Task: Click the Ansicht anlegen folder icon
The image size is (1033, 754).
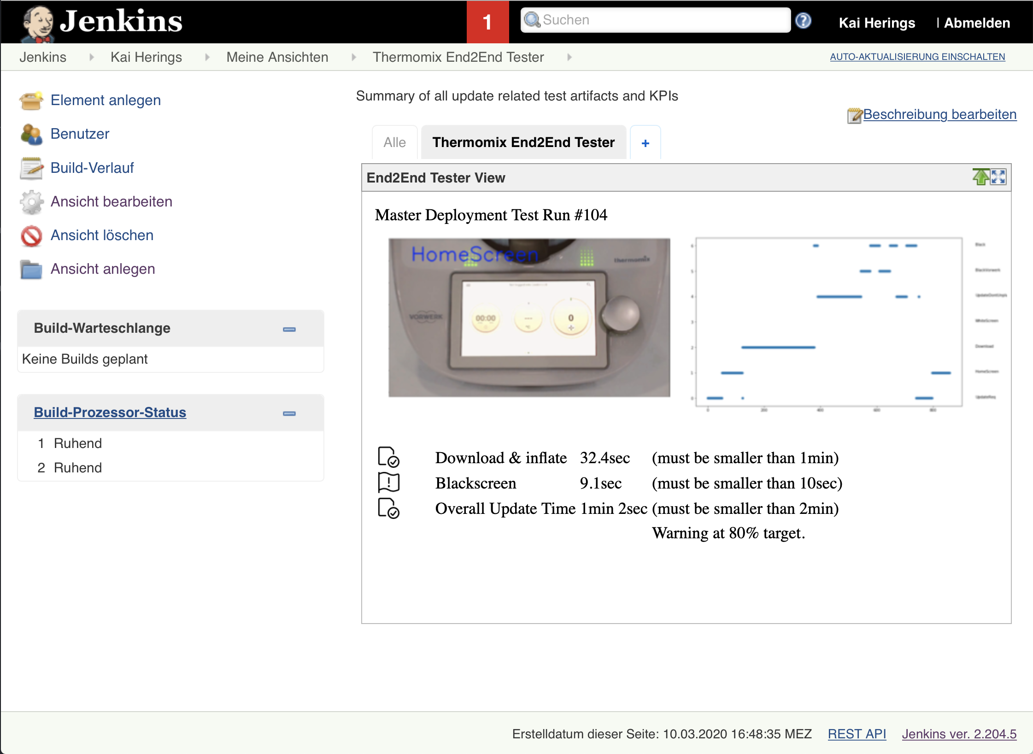Action: [31, 270]
